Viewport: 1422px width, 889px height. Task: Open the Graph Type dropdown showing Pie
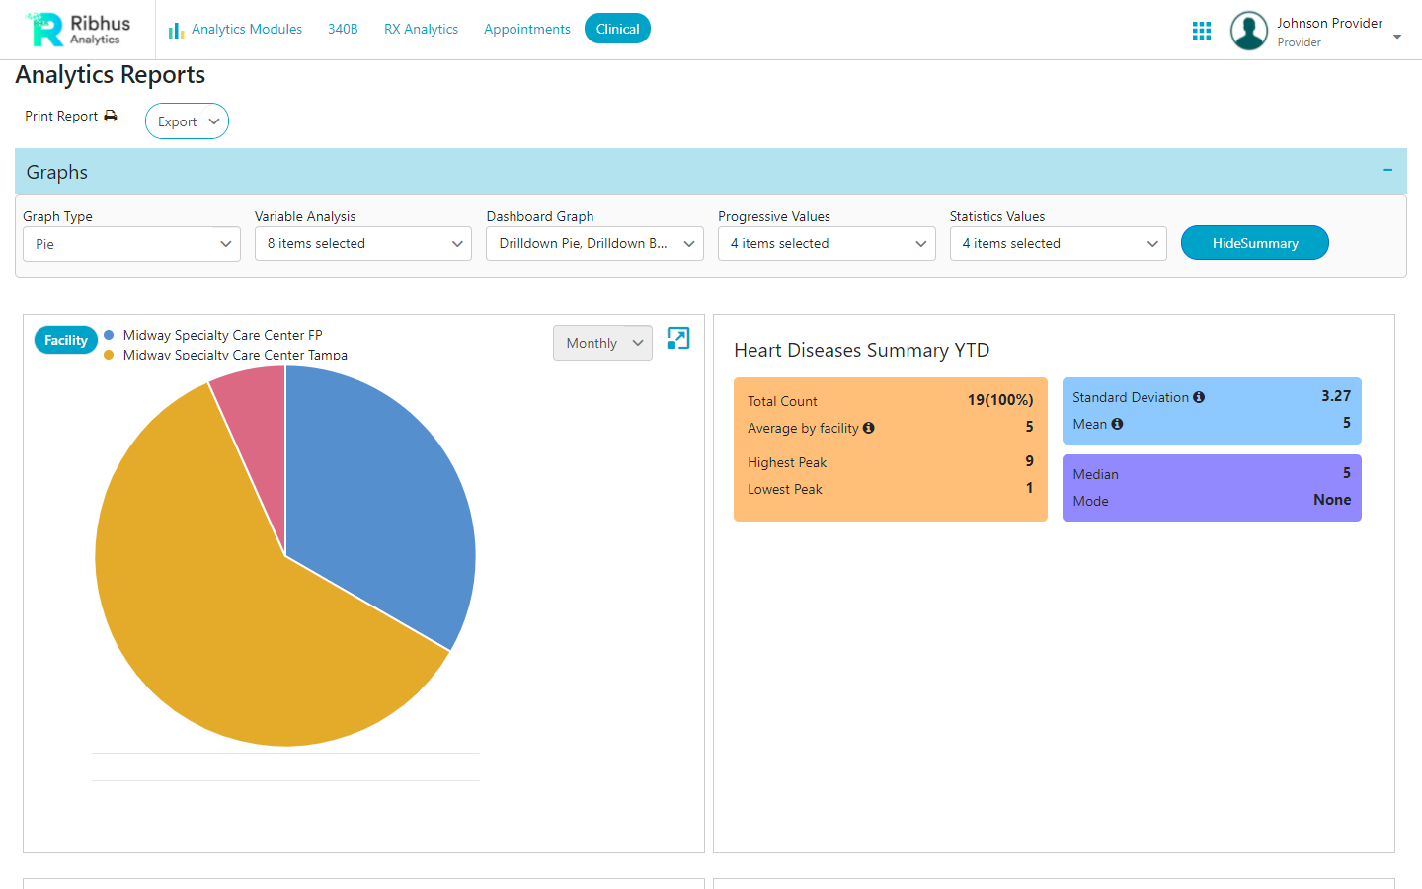131,243
